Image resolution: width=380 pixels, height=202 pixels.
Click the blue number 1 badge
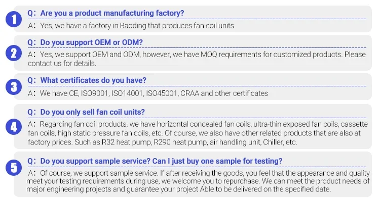[x=12, y=20]
